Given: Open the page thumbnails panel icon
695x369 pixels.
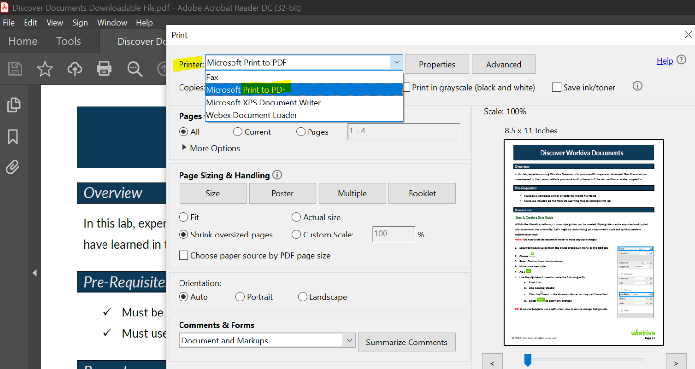Looking at the screenshot, I should [13, 105].
